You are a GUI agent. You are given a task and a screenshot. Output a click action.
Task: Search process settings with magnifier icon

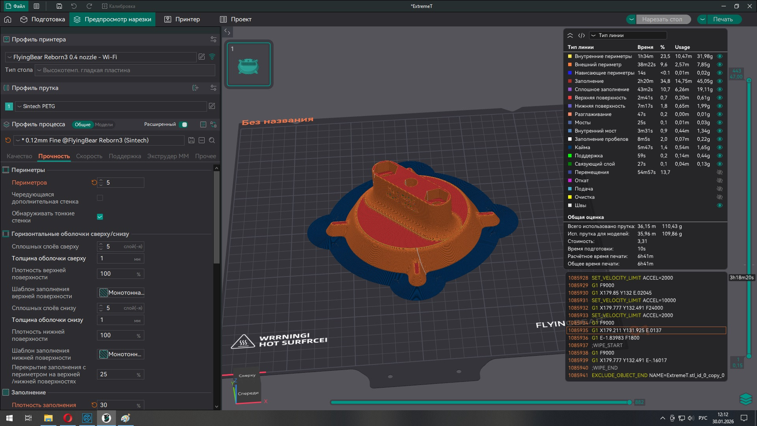(212, 140)
